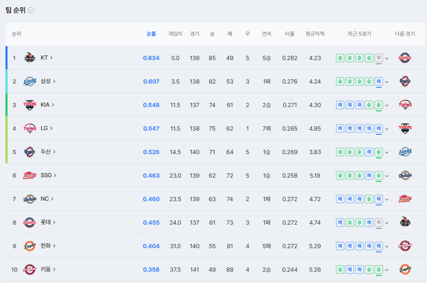Click the underlined 패 badge in LG's row
The width and height of the screenshot is (427, 283).
pyautogui.click(x=378, y=129)
